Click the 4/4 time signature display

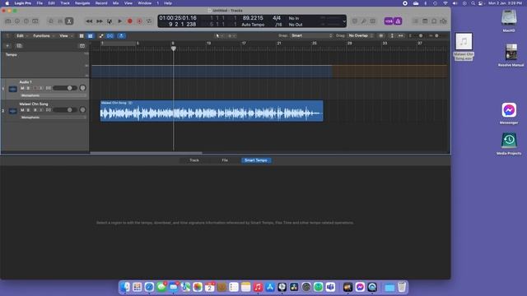pos(277,18)
